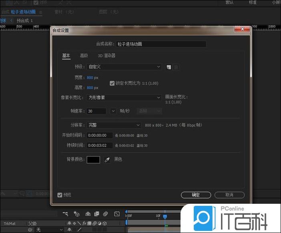Click the 3D layer cube header icon
This screenshot has height=233, width=281.
click(104, 223)
